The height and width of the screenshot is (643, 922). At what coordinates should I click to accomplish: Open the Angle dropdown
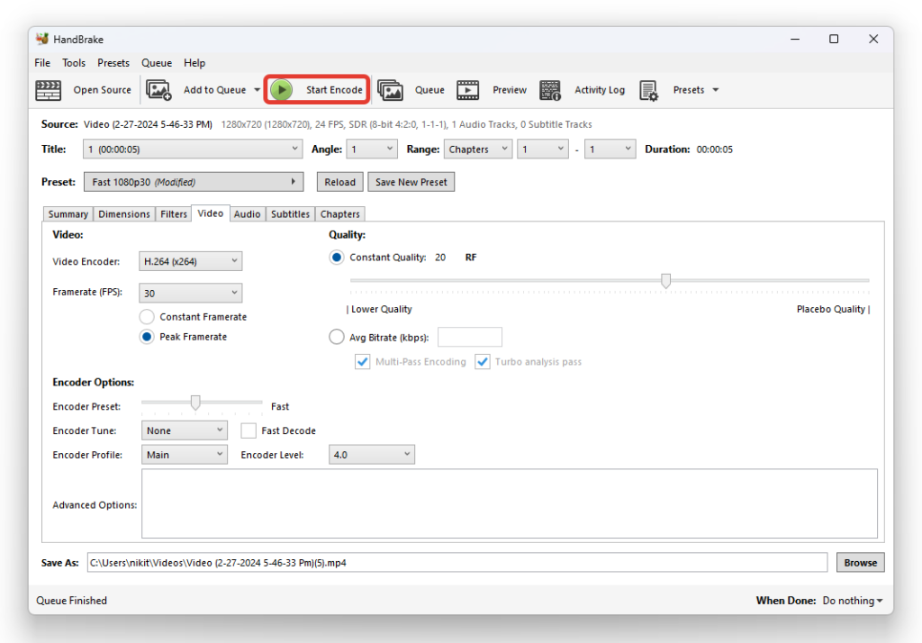pos(372,149)
